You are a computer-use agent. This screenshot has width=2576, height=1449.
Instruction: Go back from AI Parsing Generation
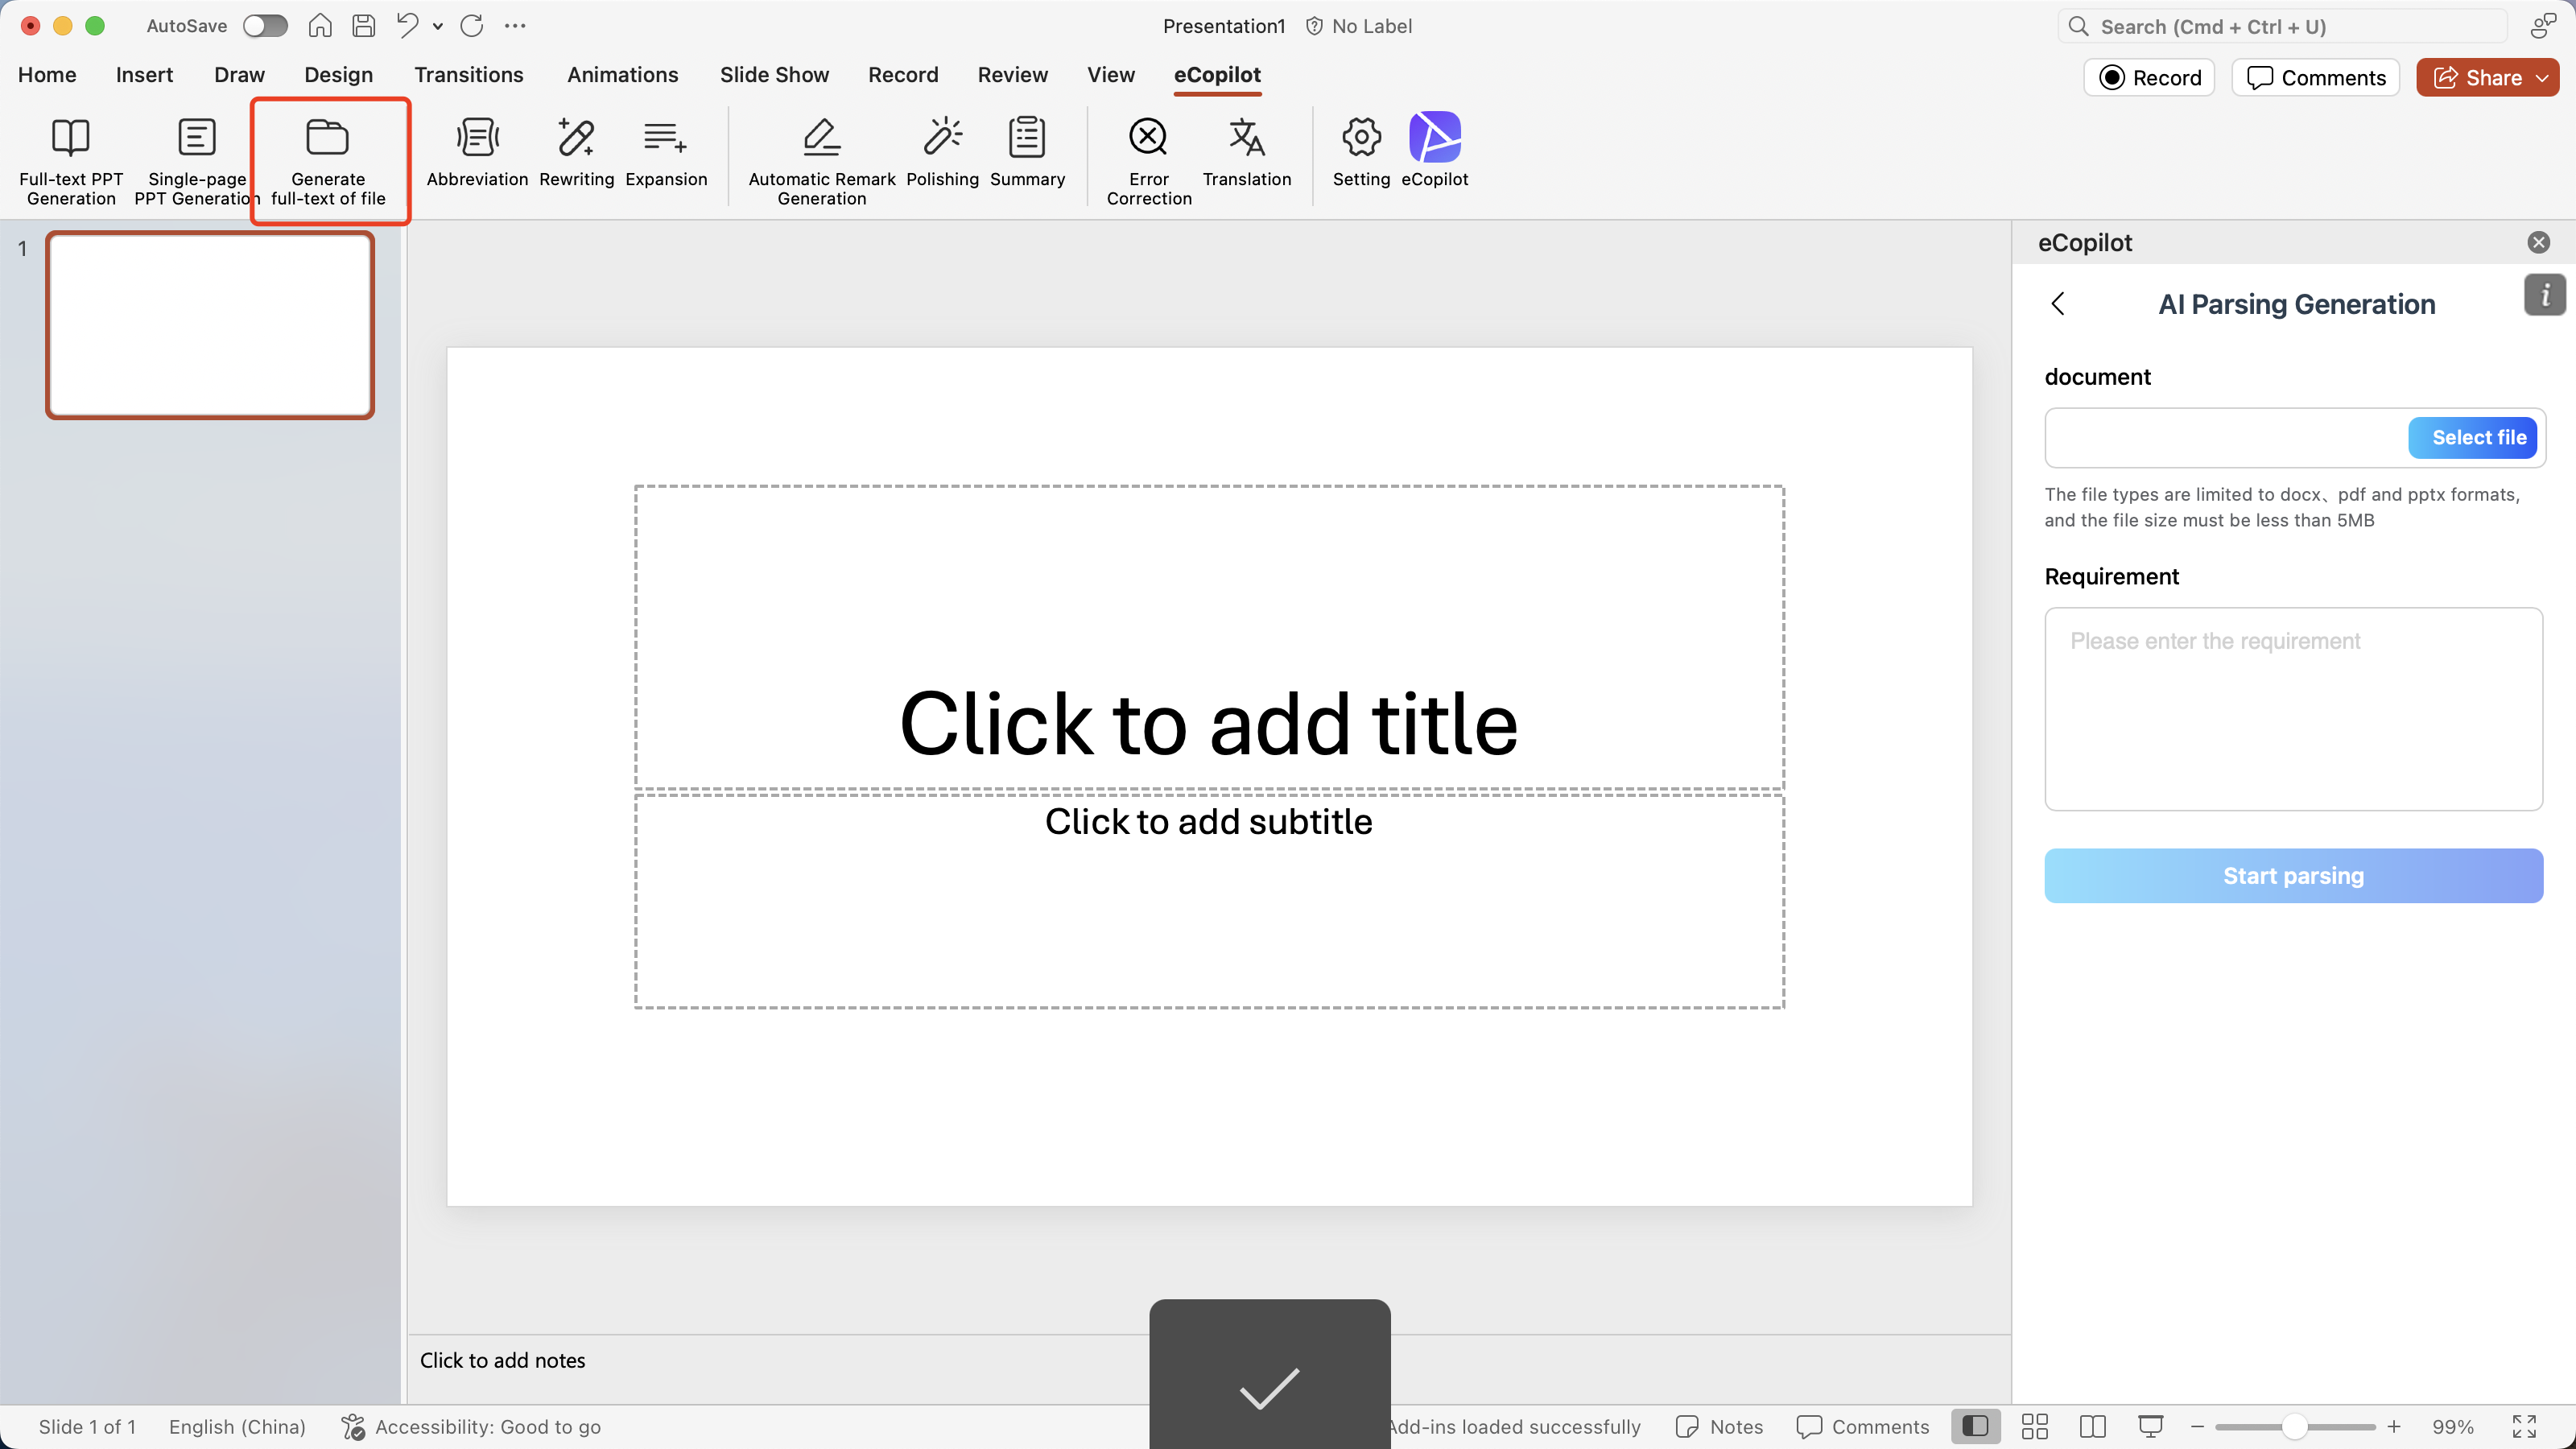[2058, 304]
